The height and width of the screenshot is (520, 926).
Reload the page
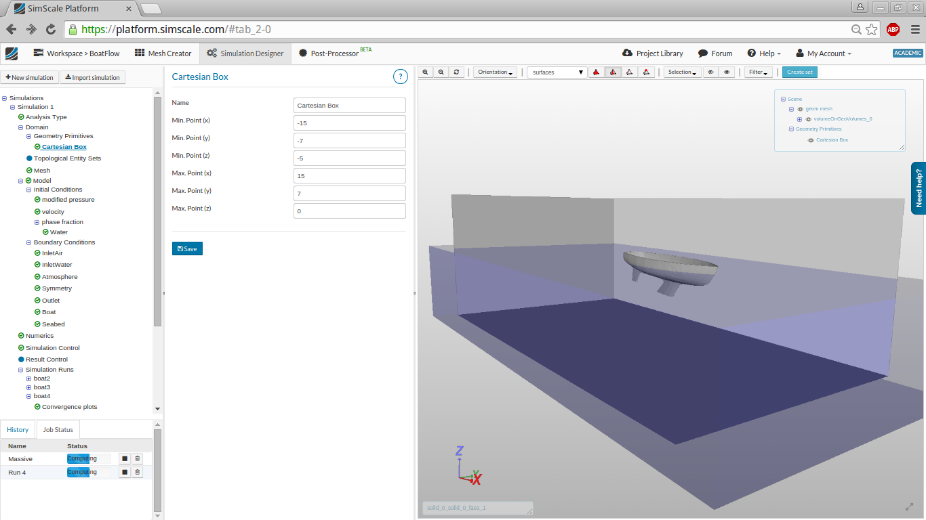click(51, 29)
